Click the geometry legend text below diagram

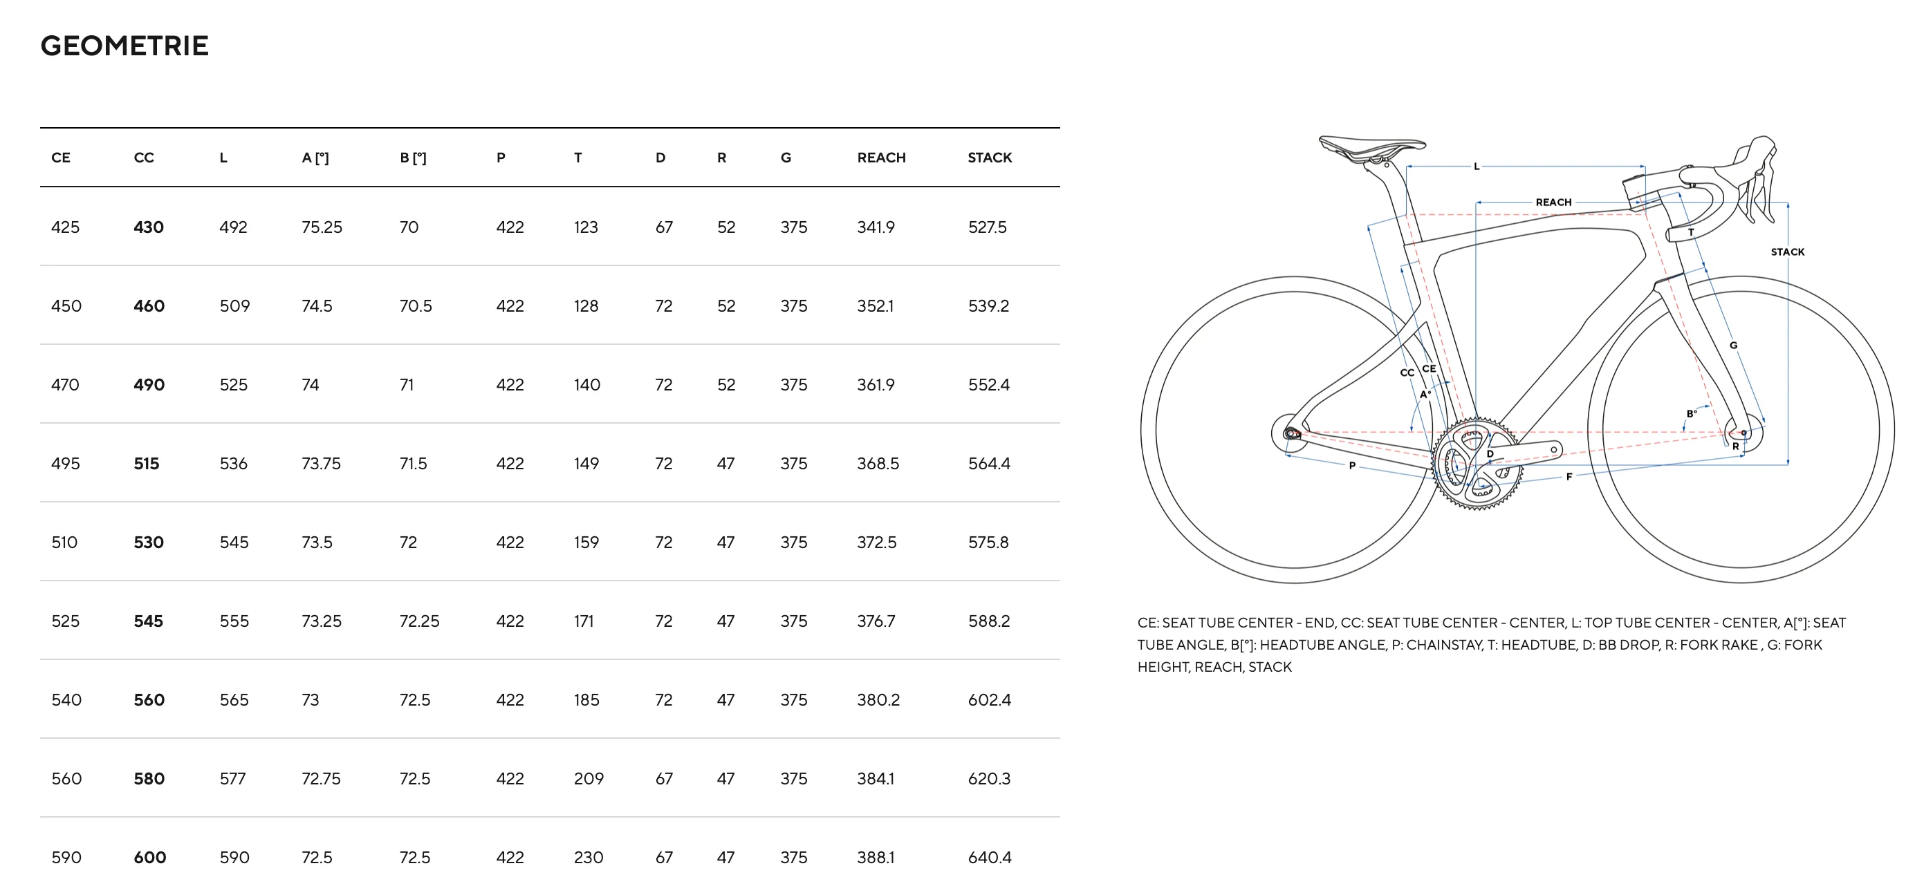point(1492,645)
